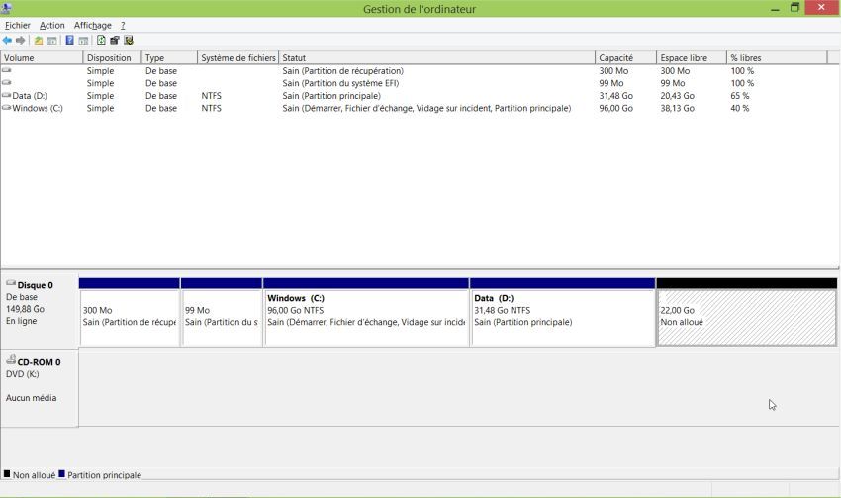
Task: Open the Help icon in toolbar
Action: click(x=69, y=41)
